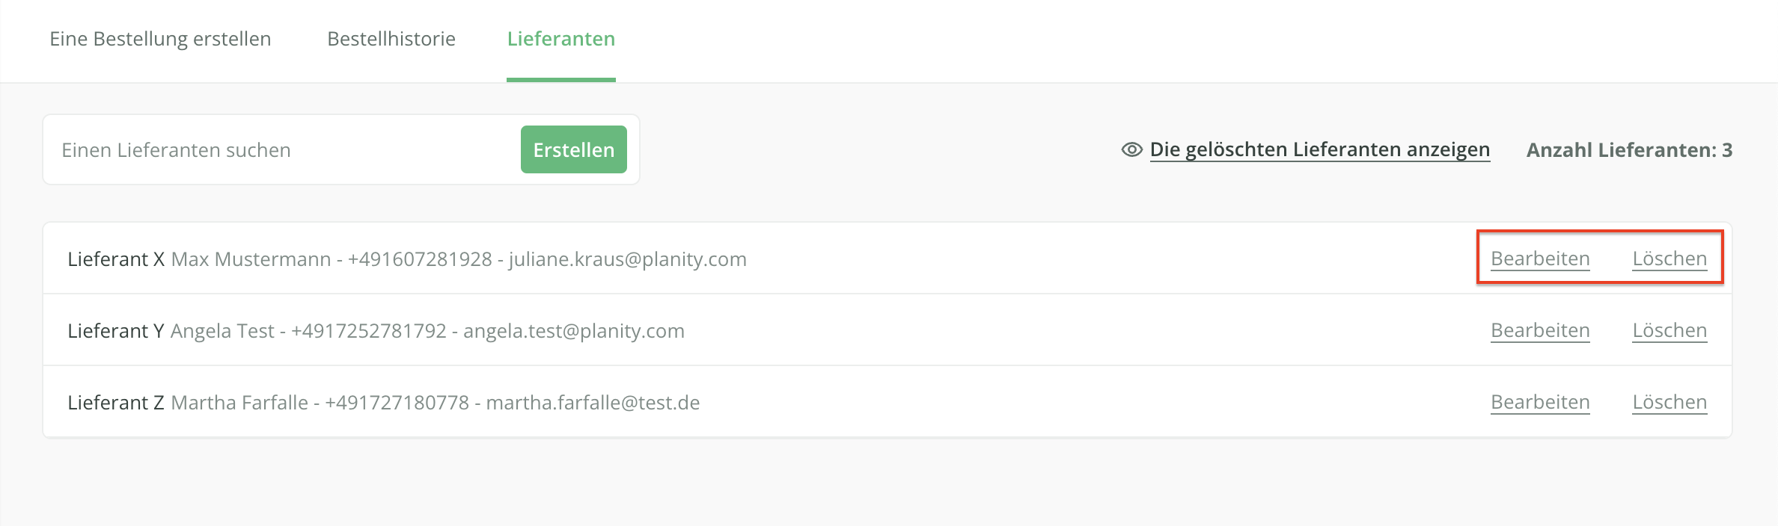The height and width of the screenshot is (526, 1778).
Task: Click the email juliane.kraus@planity.com
Action: pyautogui.click(x=627, y=259)
